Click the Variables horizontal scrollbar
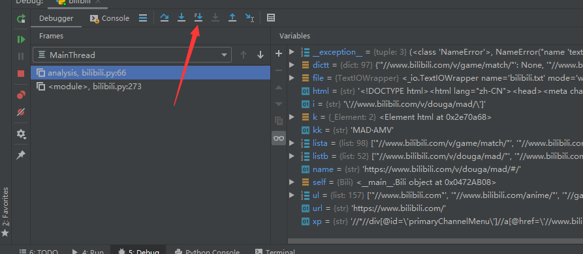 435,242
